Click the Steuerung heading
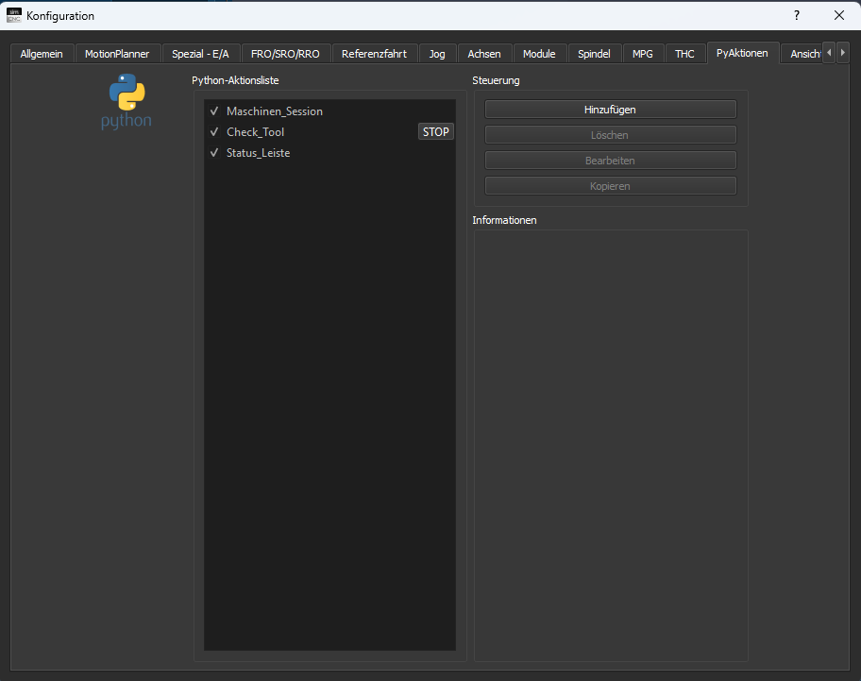Image resolution: width=861 pixels, height=681 pixels. click(x=496, y=80)
